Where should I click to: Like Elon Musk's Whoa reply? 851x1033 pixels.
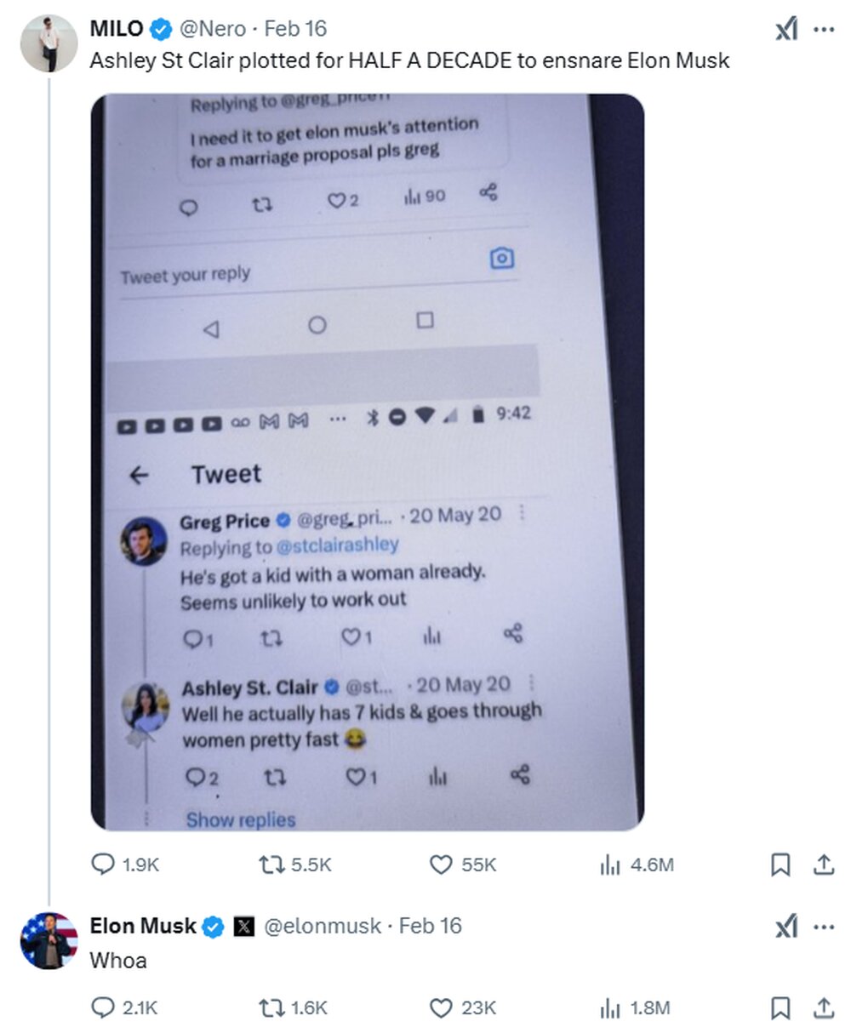click(441, 1008)
